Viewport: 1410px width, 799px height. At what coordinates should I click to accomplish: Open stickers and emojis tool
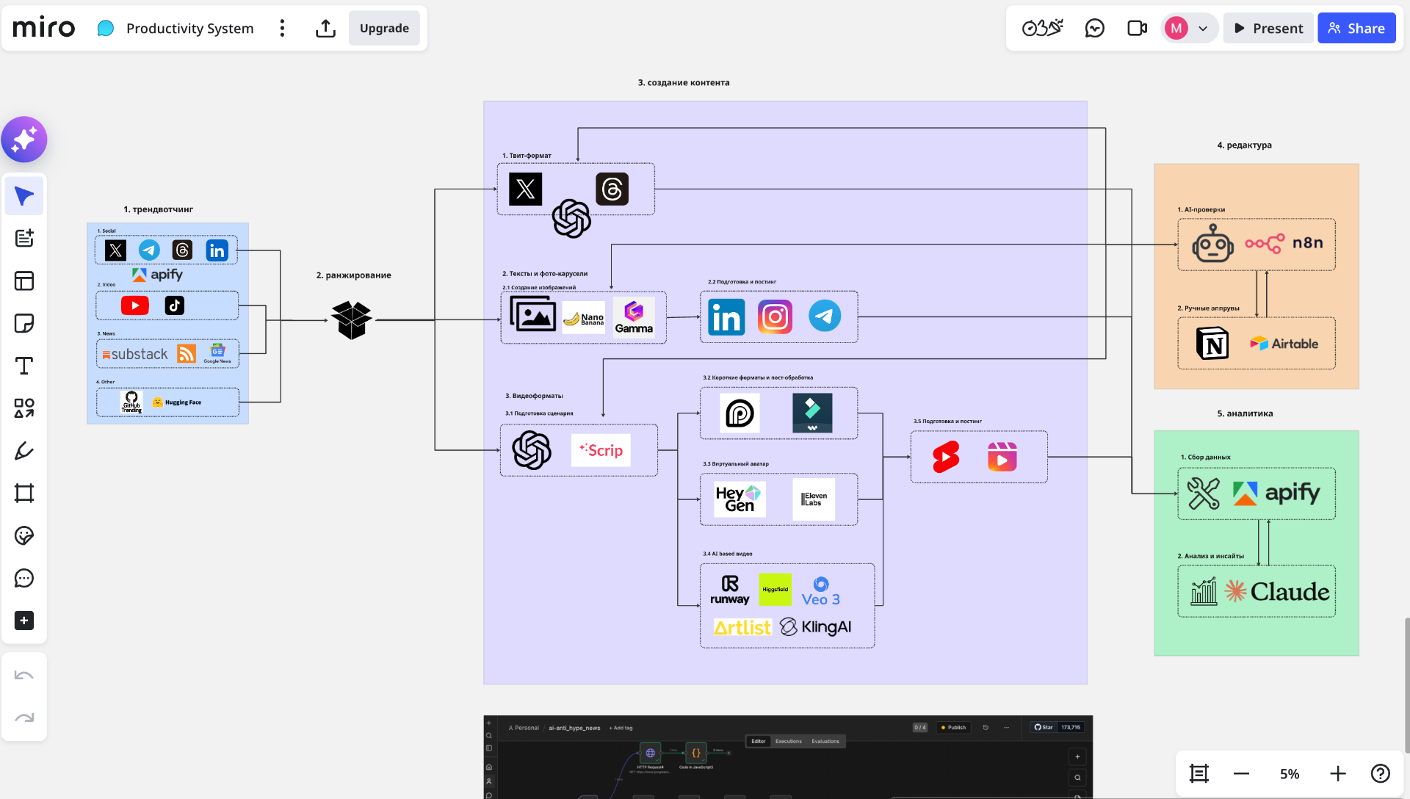tap(24, 535)
